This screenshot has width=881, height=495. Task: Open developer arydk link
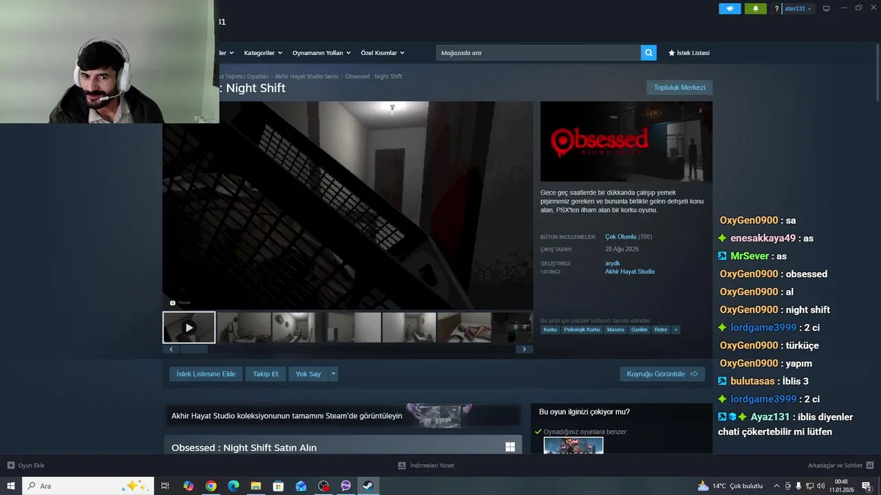[x=613, y=263]
